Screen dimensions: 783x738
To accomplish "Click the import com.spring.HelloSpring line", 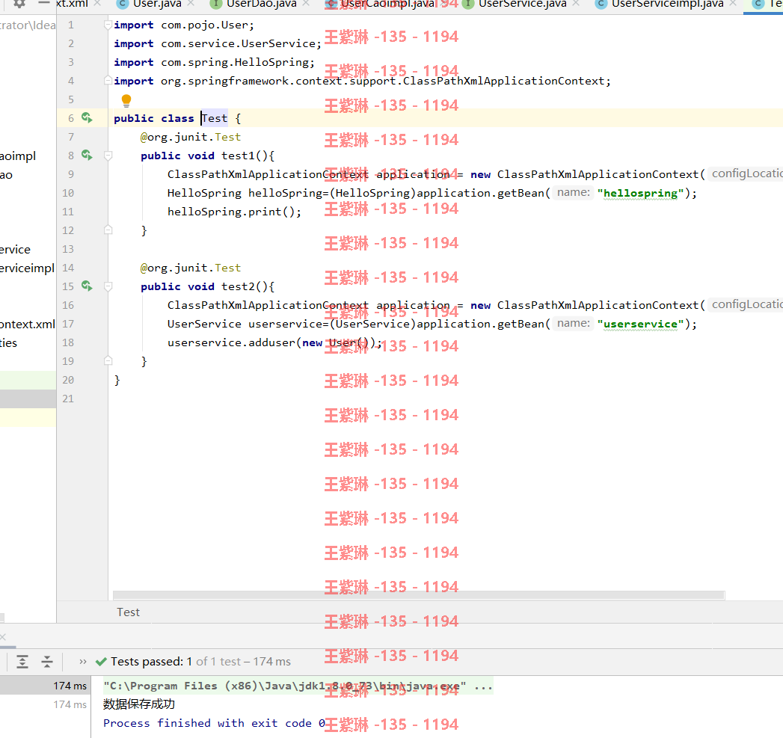I will [214, 62].
